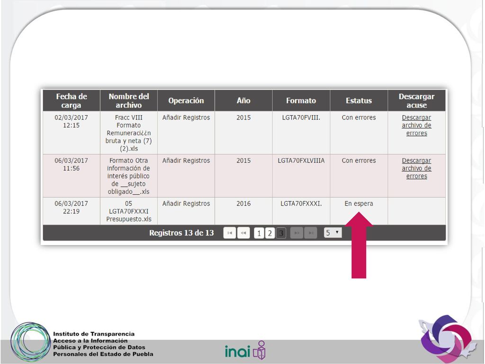Click the "Descargar acuse" column header
The height and width of the screenshot is (364, 485).
(417, 100)
